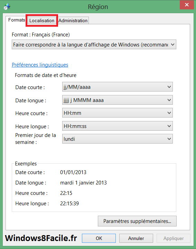Screen dimensions: 196x249
Task: Click the jjjj j MMMM aaaa field text
Action: click(84, 100)
